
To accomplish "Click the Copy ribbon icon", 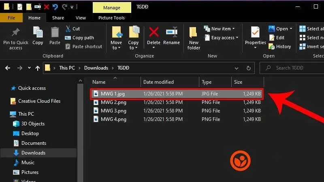I will point(38,32).
